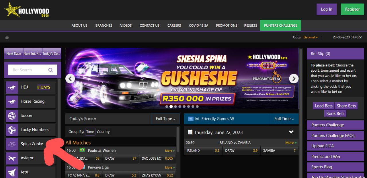Open the Videos menu item
The height and width of the screenshot is (178, 367).
pyautogui.click(x=126, y=26)
